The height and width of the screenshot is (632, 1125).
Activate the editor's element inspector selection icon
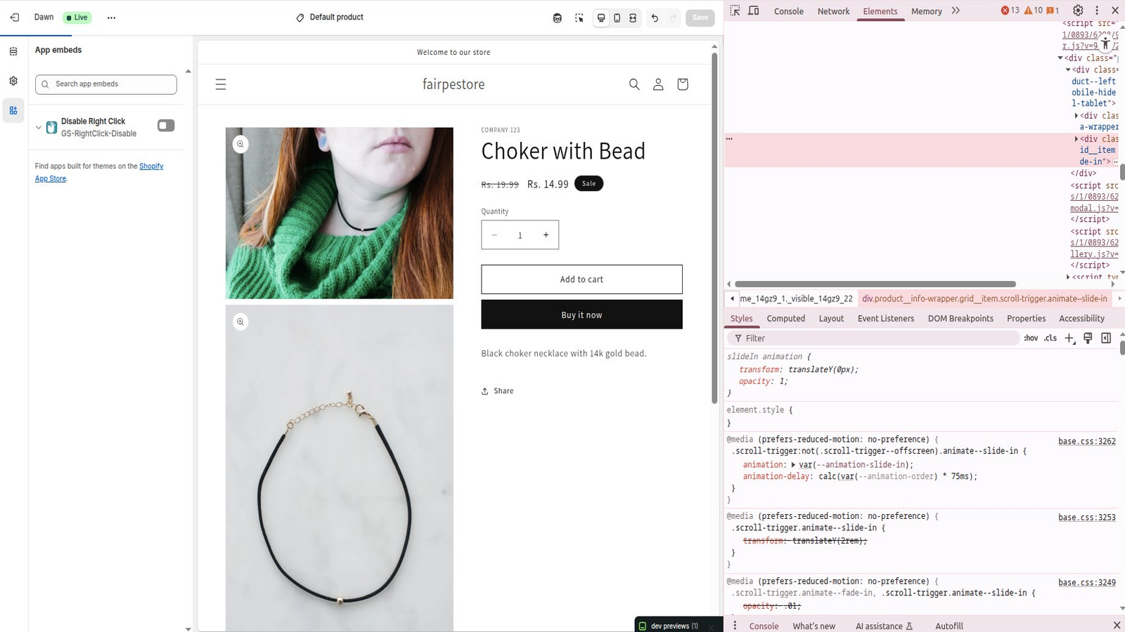click(x=579, y=18)
